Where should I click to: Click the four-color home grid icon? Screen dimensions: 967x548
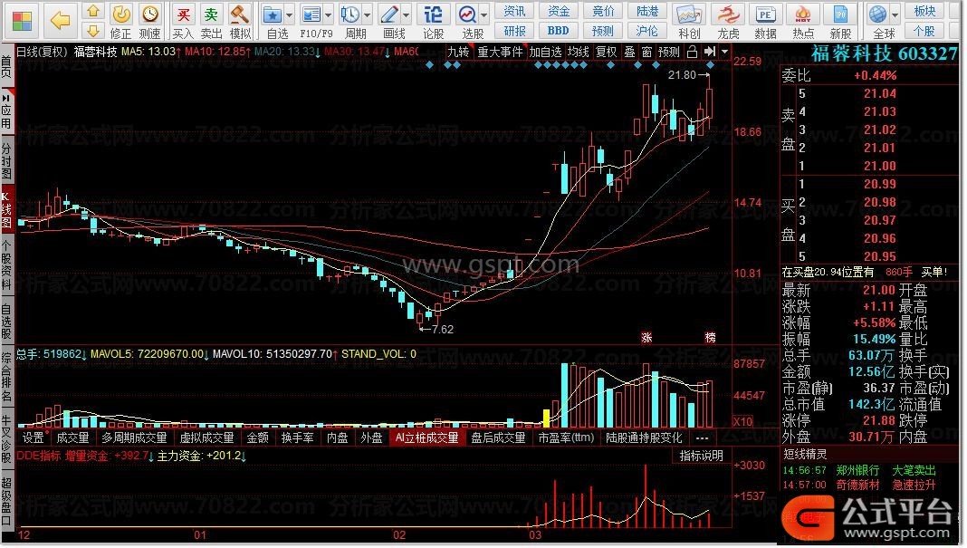coord(22,21)
